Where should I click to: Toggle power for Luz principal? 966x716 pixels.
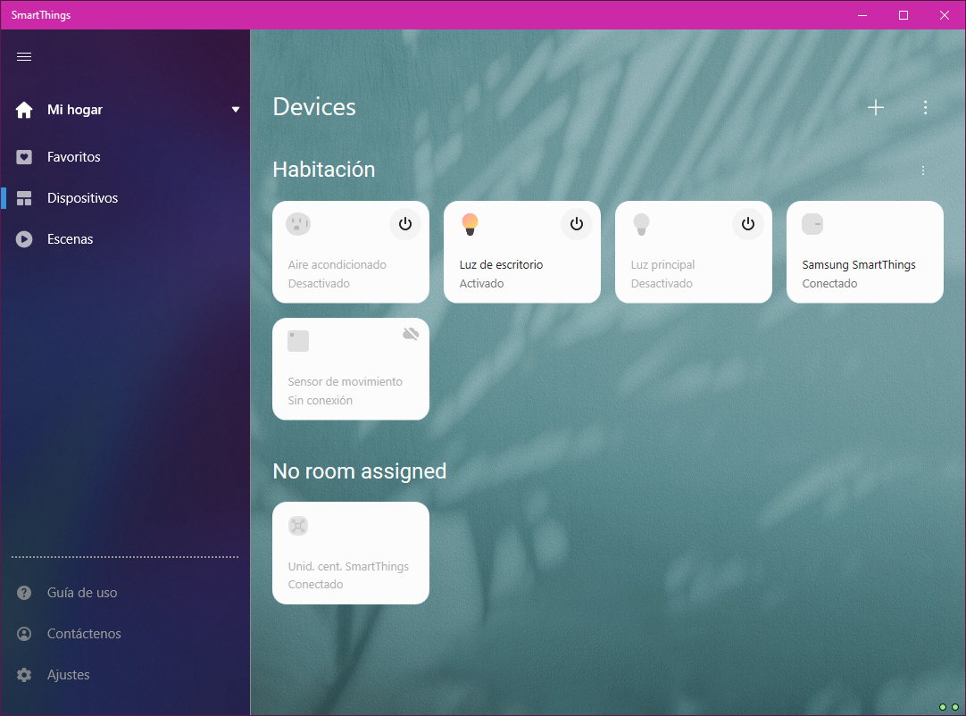tap(748, 224)
